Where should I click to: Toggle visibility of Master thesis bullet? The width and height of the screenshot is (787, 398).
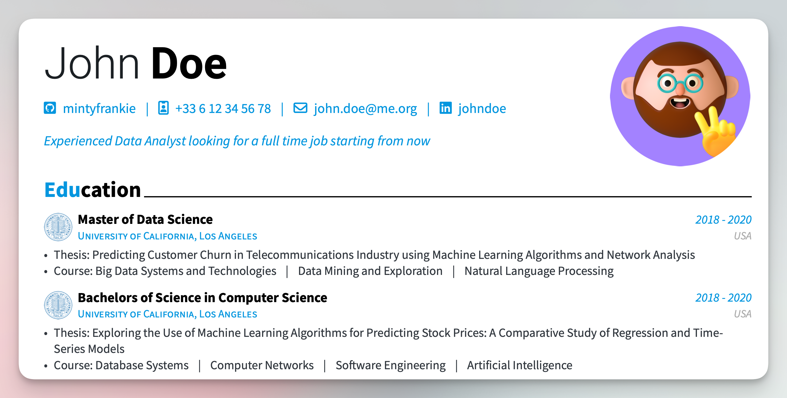(47, 255)
